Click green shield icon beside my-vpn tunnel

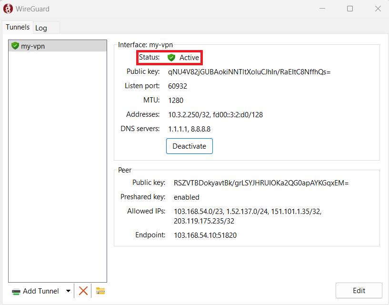point(15,46)
